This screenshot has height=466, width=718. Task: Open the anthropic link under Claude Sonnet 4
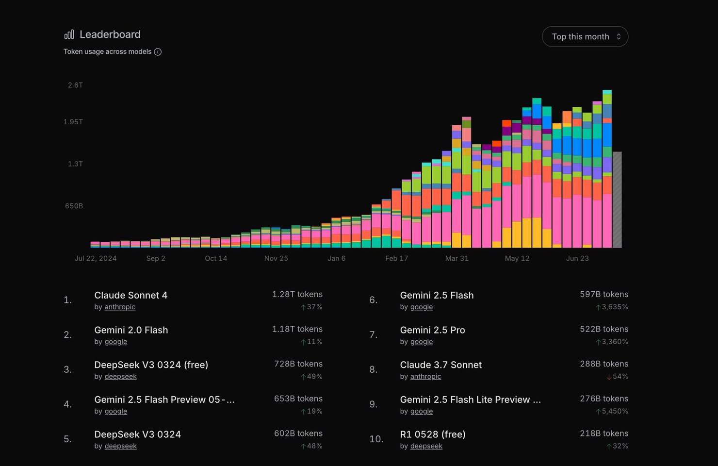pyautogui.click(x=120, y=307)
